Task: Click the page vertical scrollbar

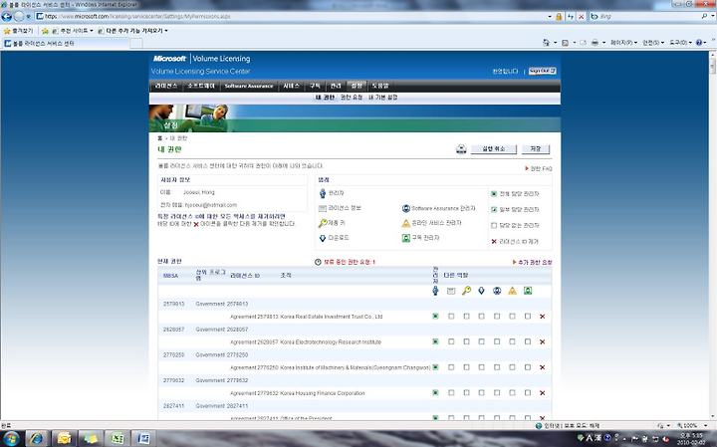Action: click(712, 235)
